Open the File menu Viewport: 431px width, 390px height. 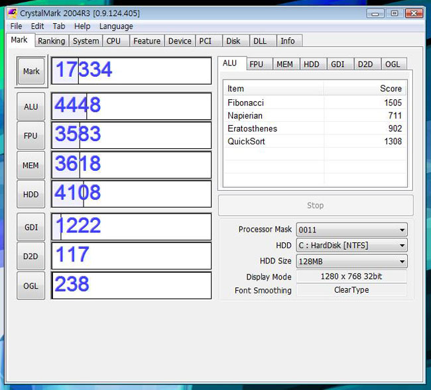point(16,26)
